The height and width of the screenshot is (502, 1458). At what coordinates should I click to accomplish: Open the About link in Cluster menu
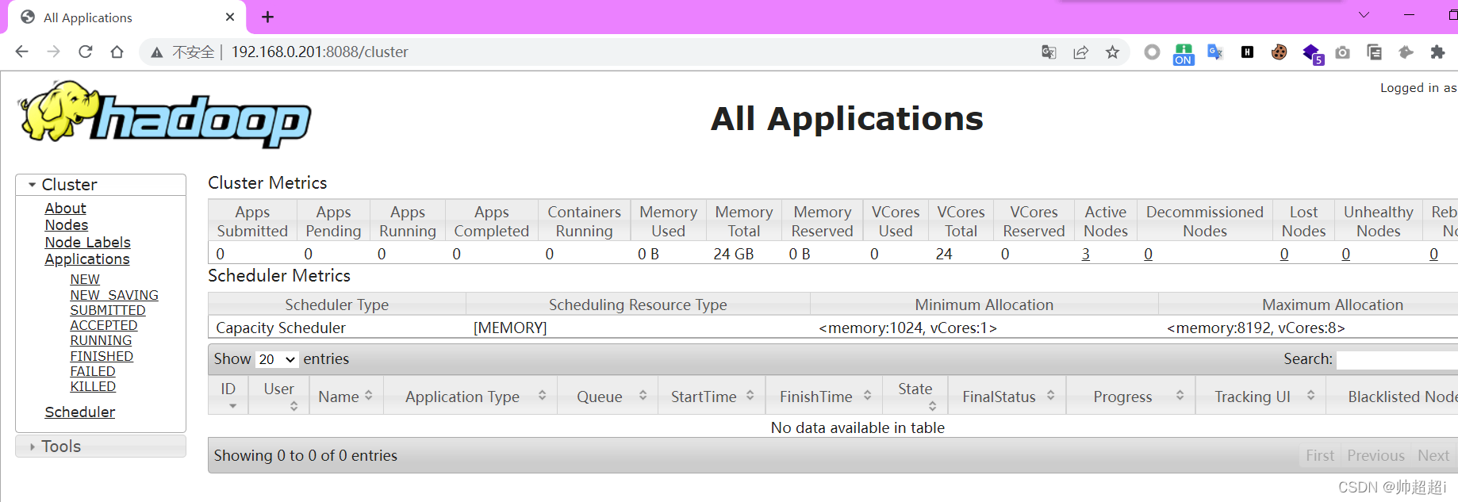[65, 208]
